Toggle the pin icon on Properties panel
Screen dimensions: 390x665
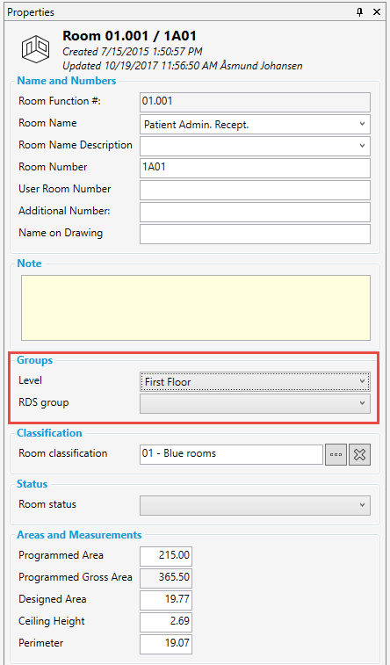[x=360, y=12]
